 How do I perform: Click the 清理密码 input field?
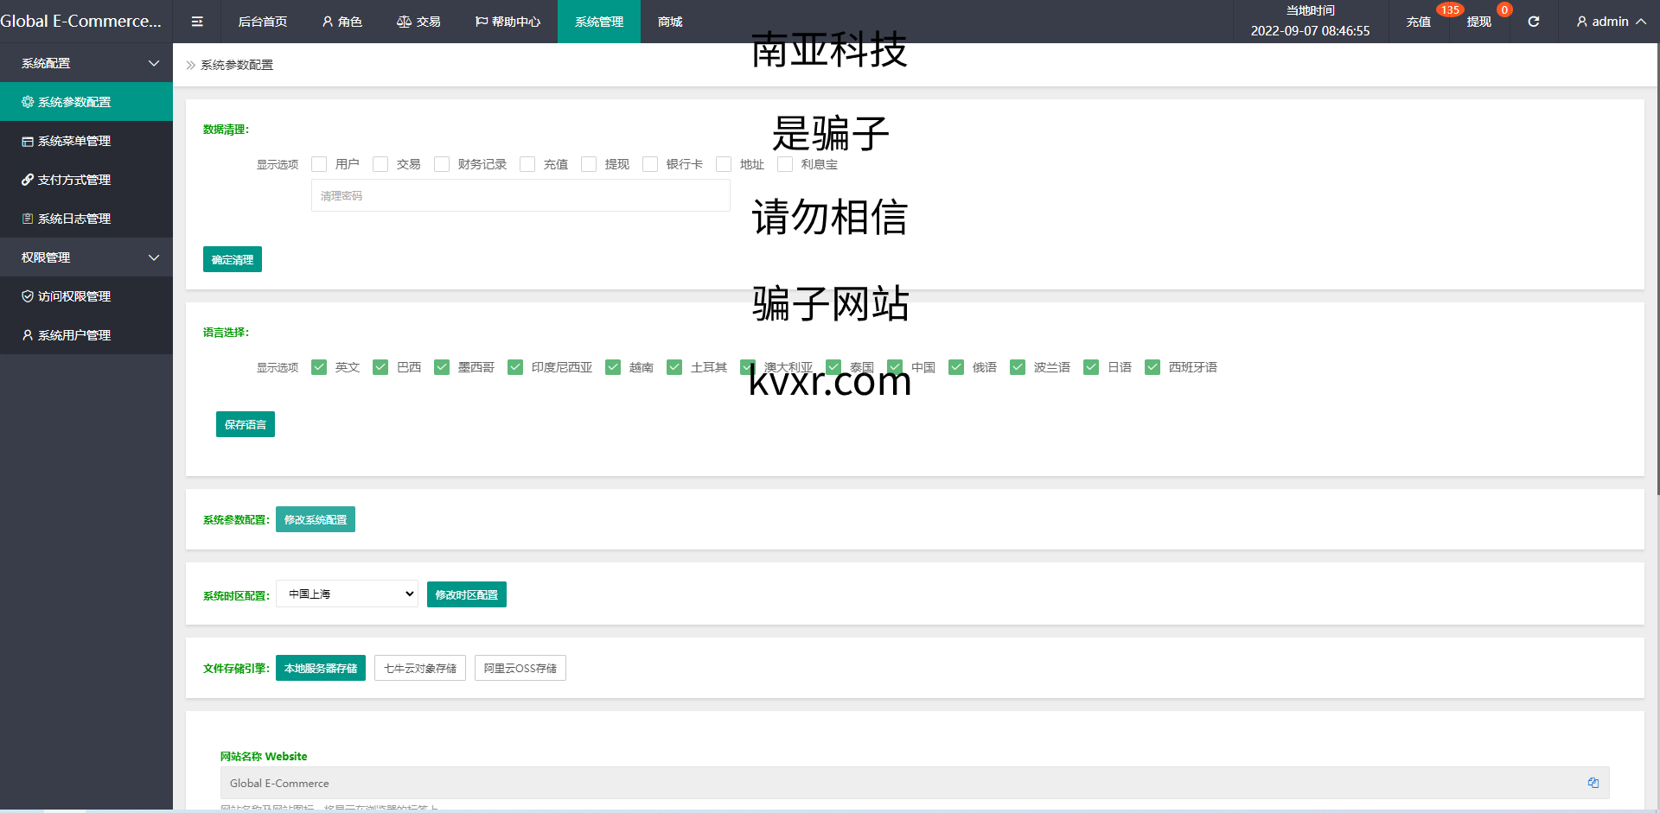point(520,195)
